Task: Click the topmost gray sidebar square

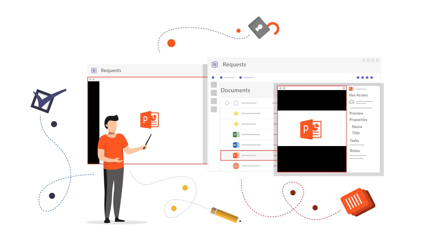Action: click(214, 85)
